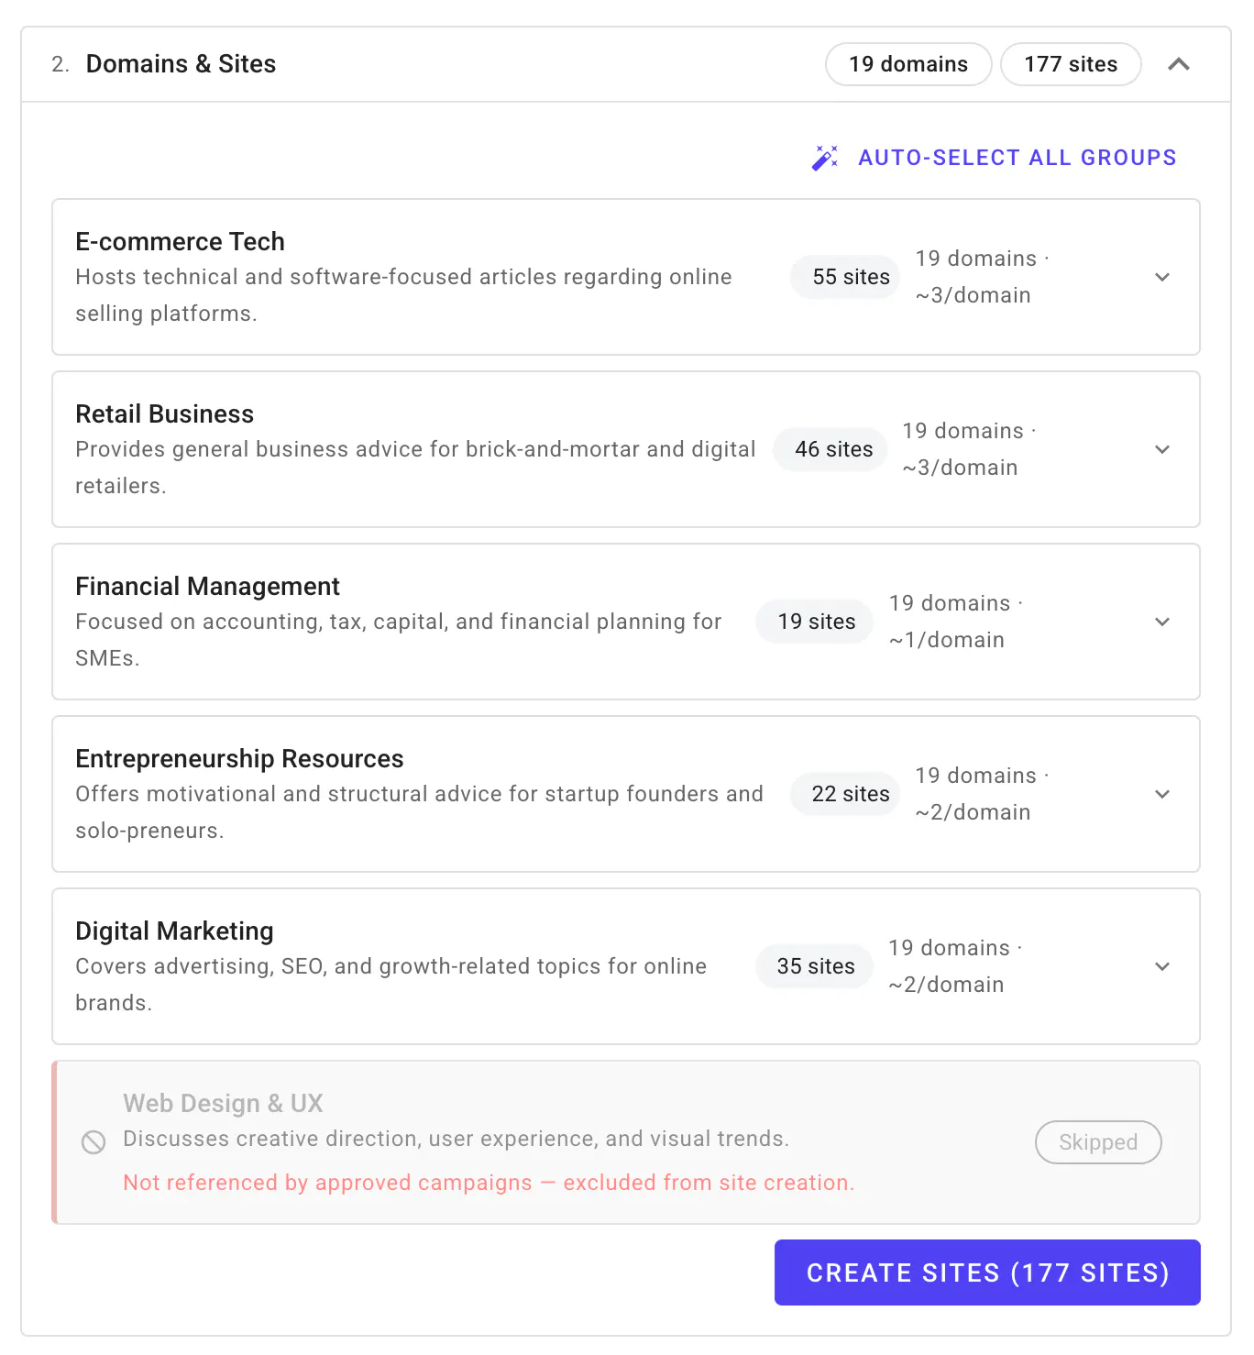Click the Create Sites (177 Sites) button
The height and width of the screenshot is (1355, 1254).
987,1272
